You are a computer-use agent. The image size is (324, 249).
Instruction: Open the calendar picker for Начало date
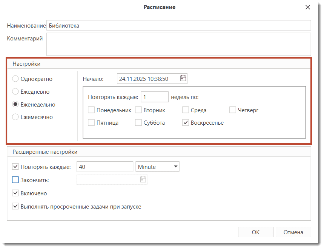coord(183,79)
